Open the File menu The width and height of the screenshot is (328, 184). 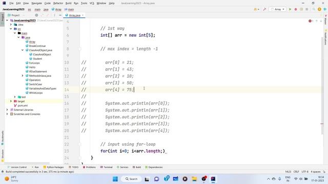point(11,4)
